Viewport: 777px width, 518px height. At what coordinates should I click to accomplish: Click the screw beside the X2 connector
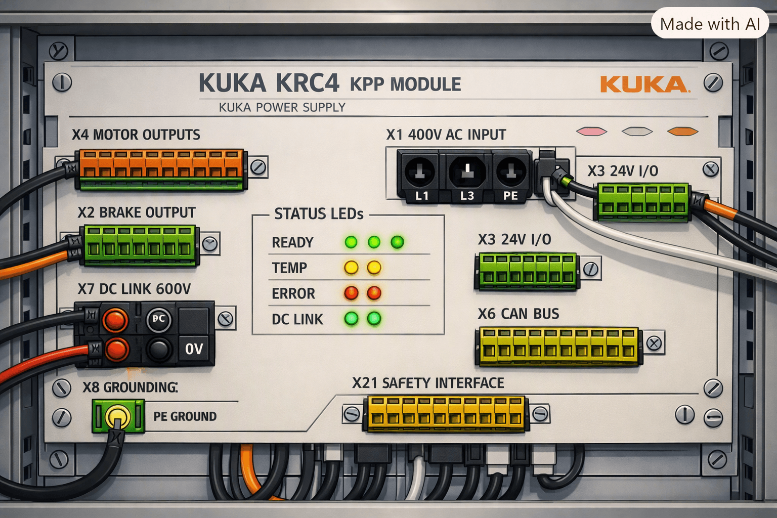click(x=210, y=244)
